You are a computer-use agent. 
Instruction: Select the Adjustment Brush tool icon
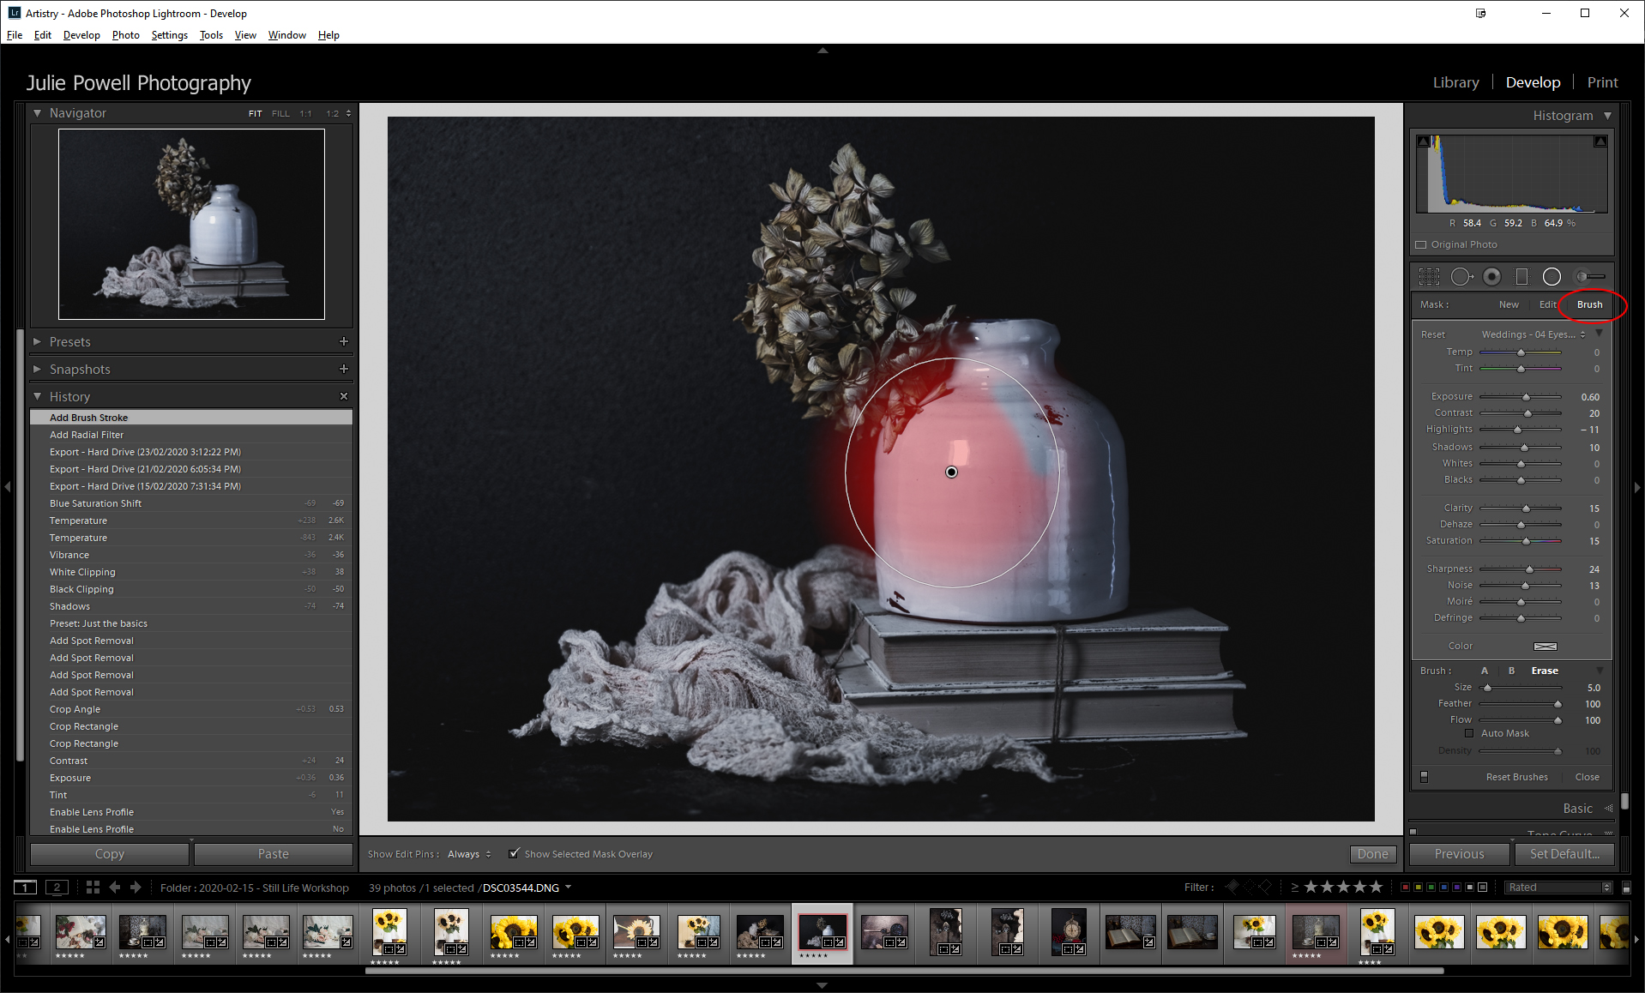click(1590, 277)
